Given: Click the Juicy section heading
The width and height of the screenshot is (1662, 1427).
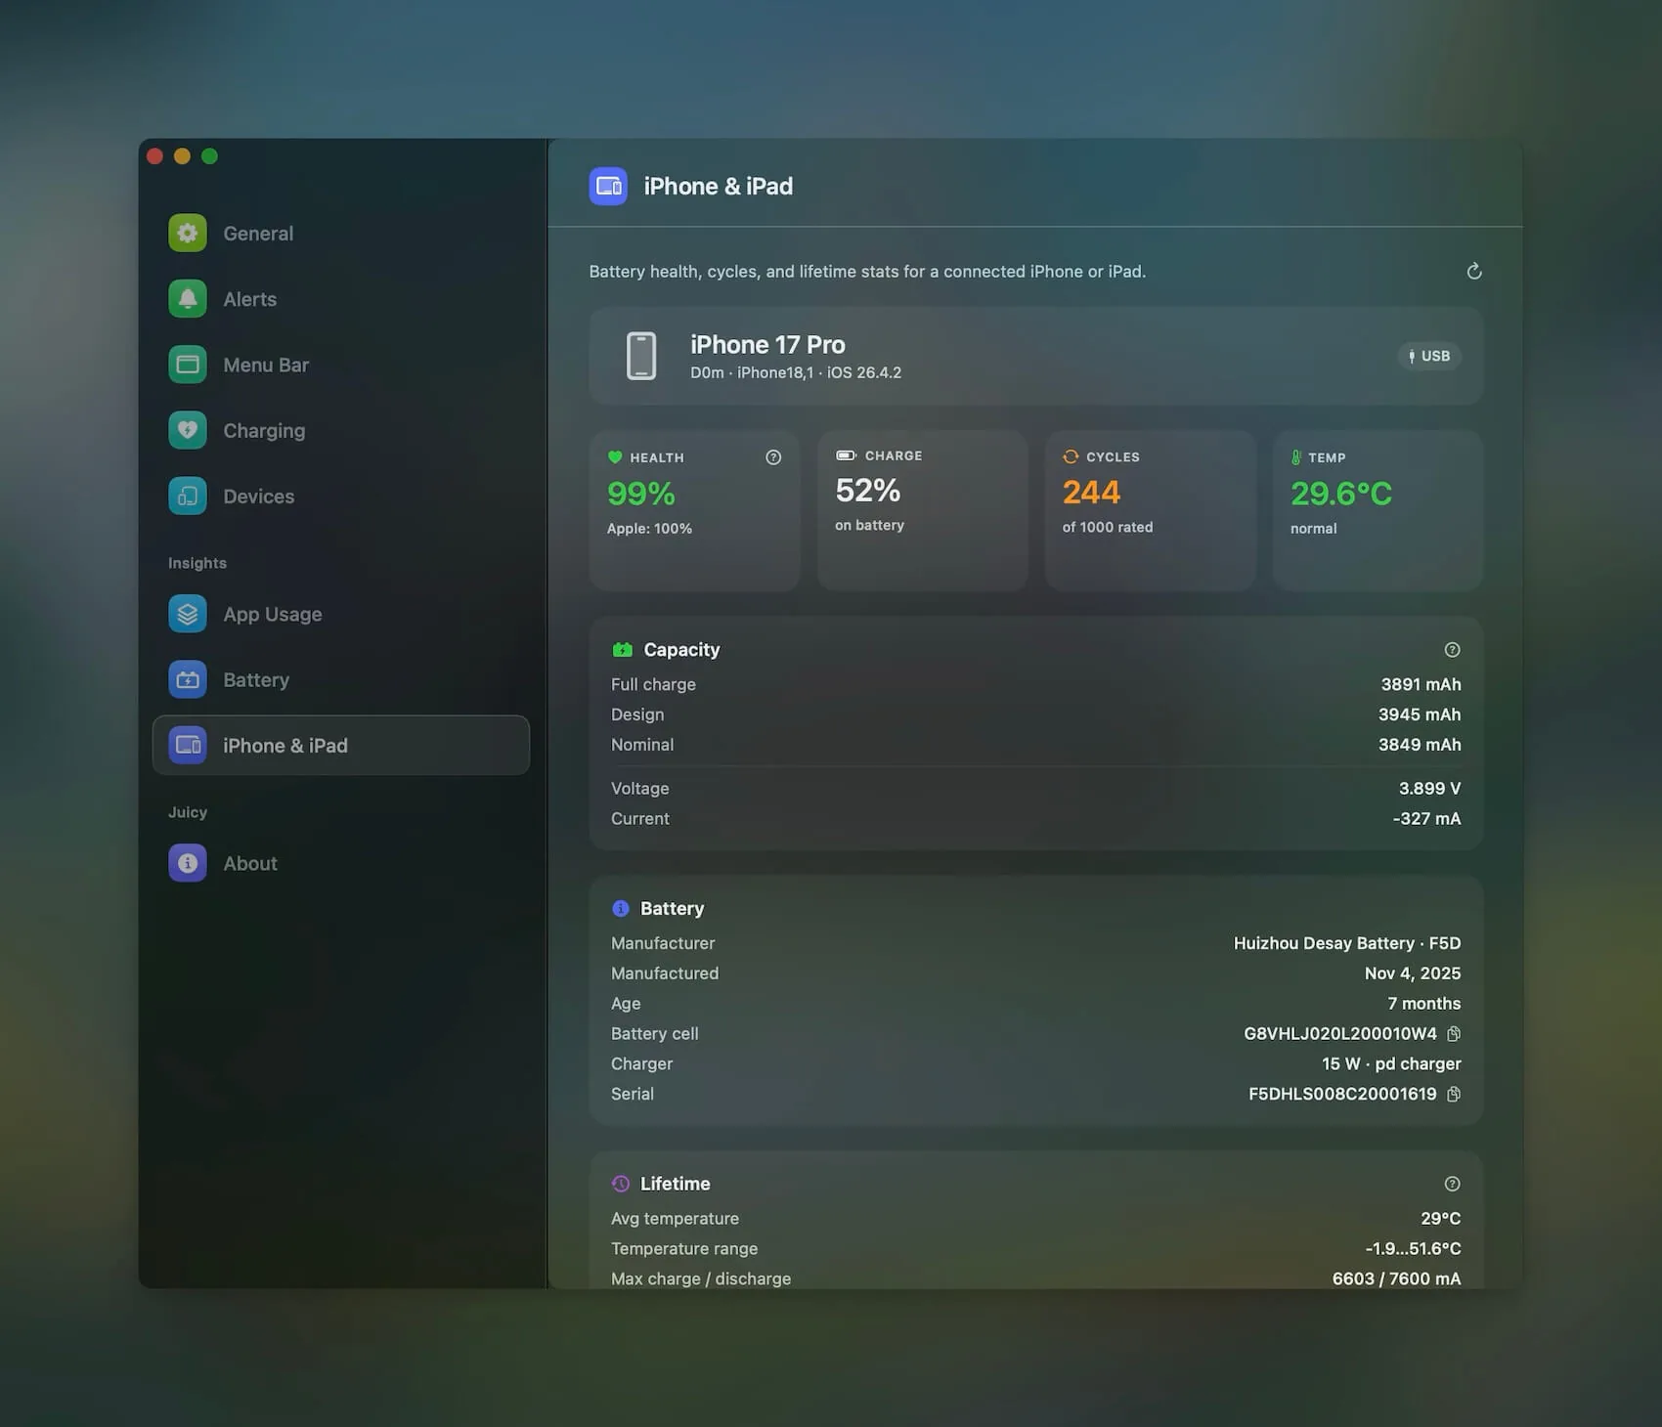Looking at the screenshot, I should point(188,812).
